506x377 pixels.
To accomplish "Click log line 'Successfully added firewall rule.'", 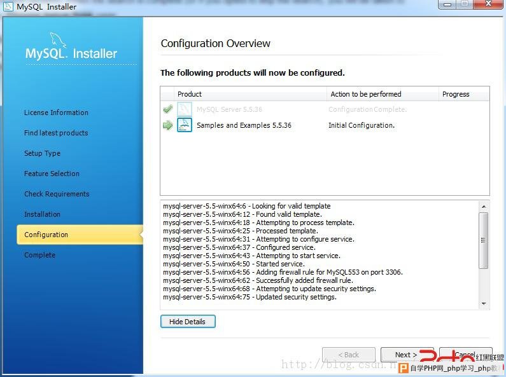I will click(x=258, y=280).
